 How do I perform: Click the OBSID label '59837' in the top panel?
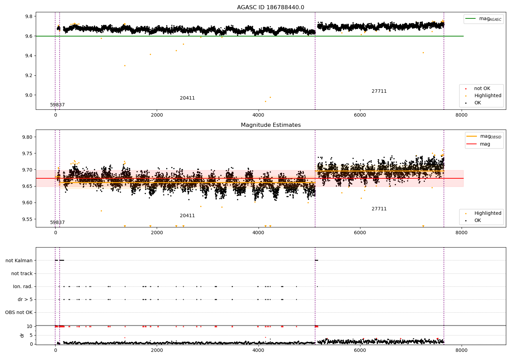tap(57, 105)
